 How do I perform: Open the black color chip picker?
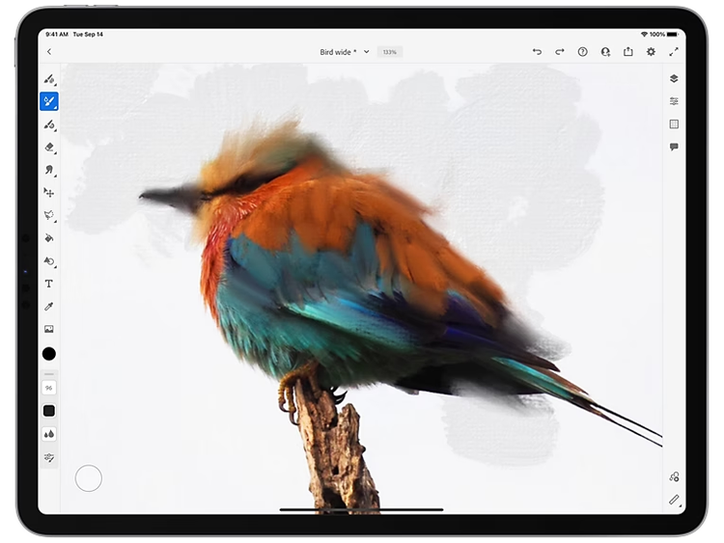[x=49, y=354]
